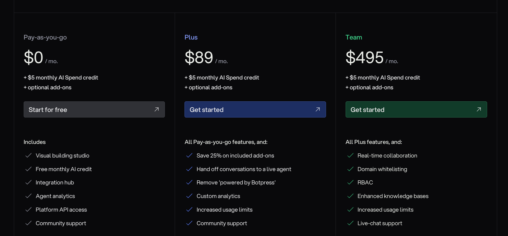Viewport: 508px width, 236px height.
Task: Click the Integration hub feature
Action: pos(55,182)
